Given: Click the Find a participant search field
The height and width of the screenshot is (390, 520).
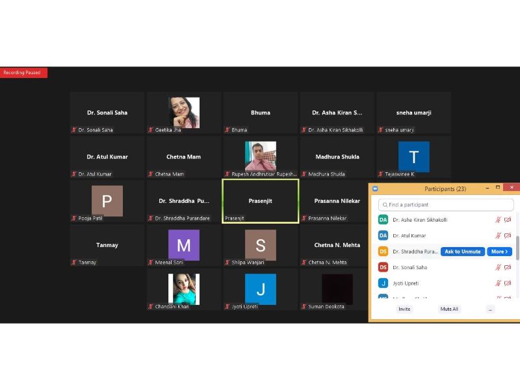Looking at the screenshot, I should (446, 205).
